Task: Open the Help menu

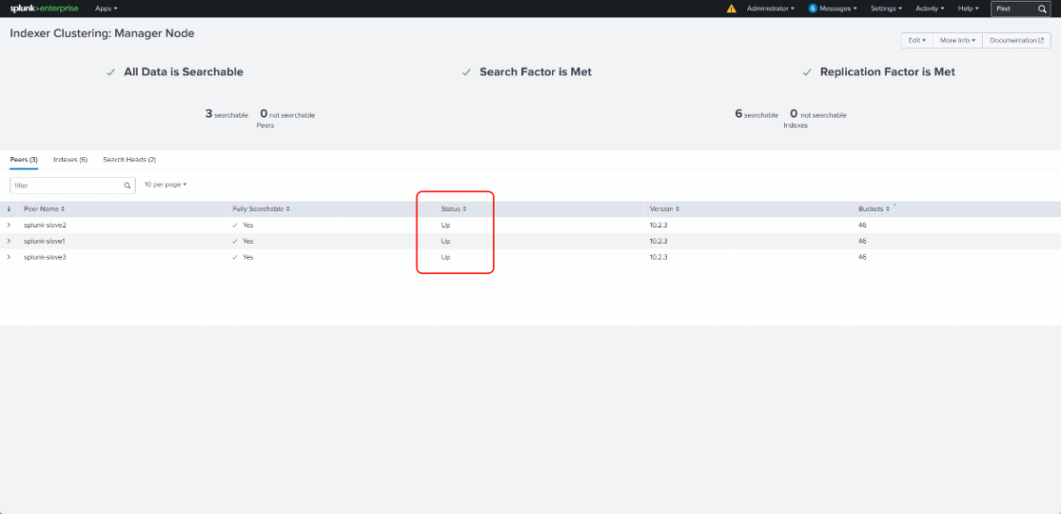Action: (968, 8)
